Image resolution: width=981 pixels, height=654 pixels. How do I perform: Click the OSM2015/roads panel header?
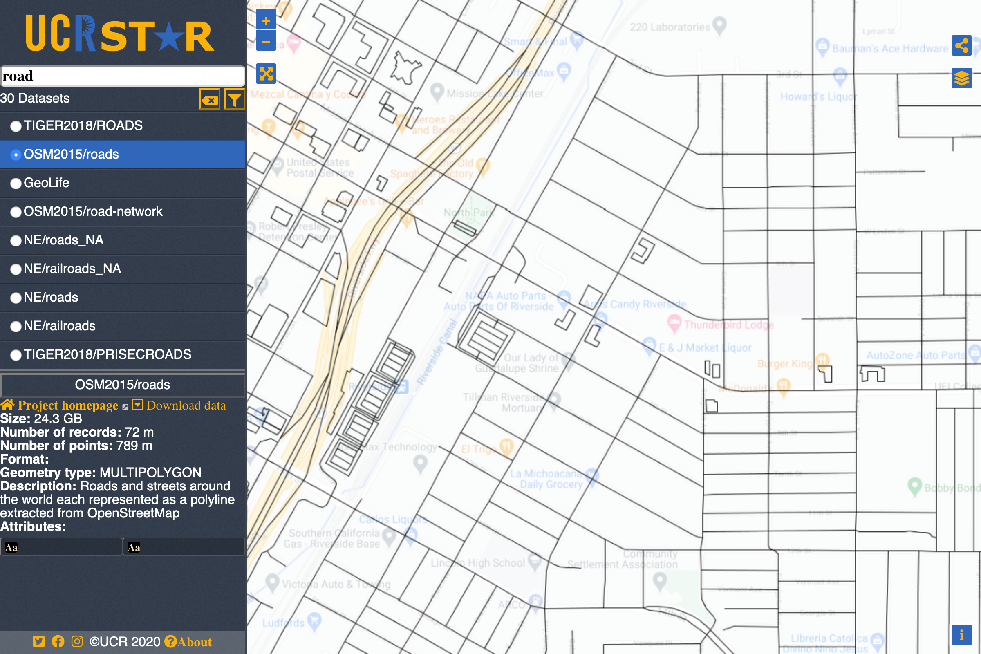point(123,385)
